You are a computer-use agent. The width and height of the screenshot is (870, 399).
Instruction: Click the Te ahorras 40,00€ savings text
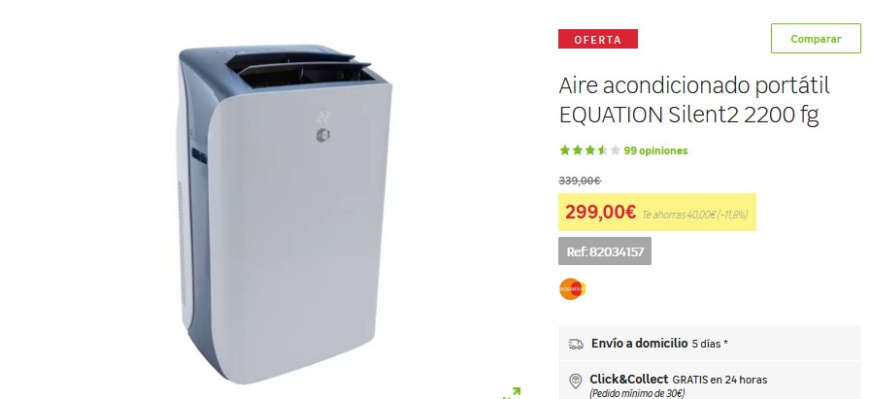(694, 215)
